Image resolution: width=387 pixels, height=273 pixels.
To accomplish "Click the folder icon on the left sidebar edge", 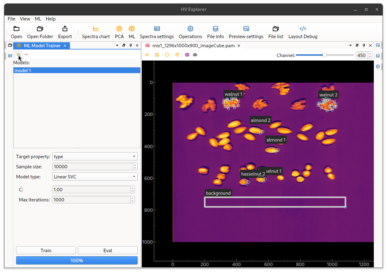I will tap(10, 45).
